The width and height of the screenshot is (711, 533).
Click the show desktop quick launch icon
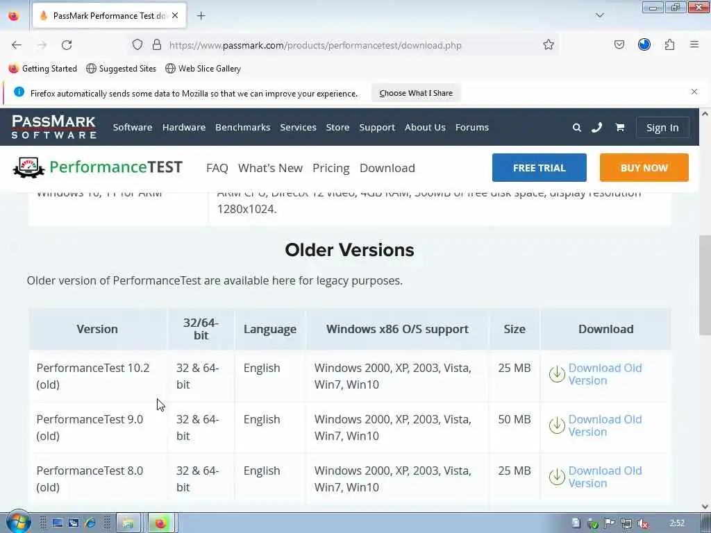click(57, 523)
